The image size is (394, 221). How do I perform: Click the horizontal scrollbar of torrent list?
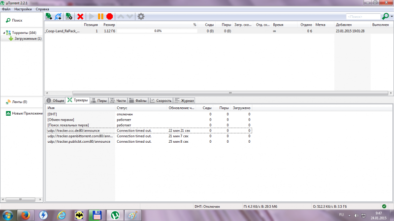(230, 93)
